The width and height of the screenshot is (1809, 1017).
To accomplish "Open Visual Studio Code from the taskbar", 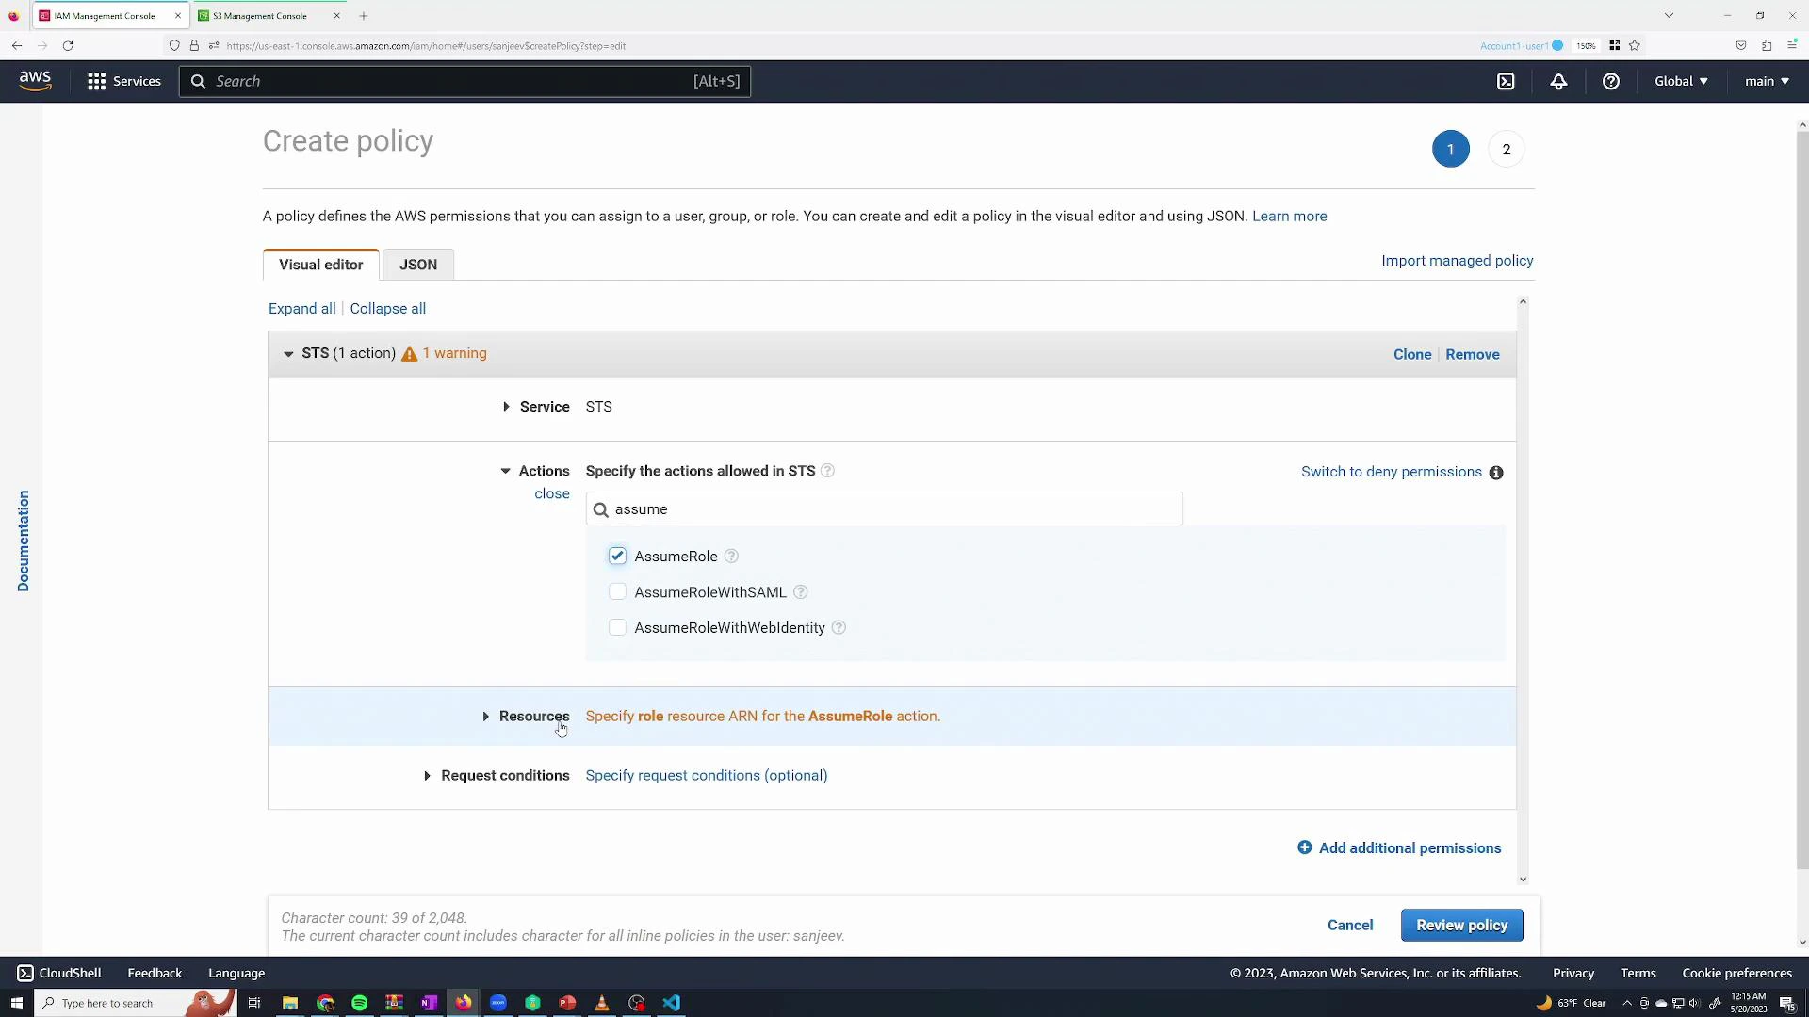I will pyautogui.click(x=672, y=1003).
